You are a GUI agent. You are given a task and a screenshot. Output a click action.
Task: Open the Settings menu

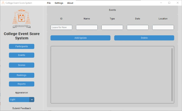(x=59, y=3)
